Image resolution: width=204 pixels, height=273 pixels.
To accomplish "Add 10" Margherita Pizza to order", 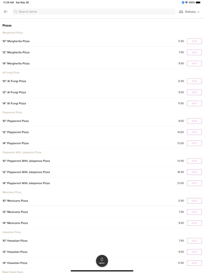I will 194,41.
